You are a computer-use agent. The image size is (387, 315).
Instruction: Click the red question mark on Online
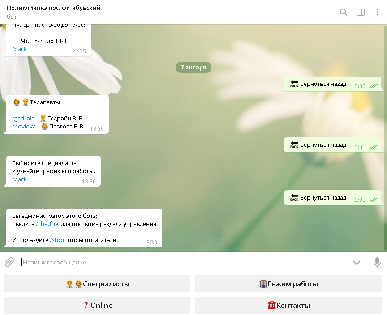click(86, 305)
